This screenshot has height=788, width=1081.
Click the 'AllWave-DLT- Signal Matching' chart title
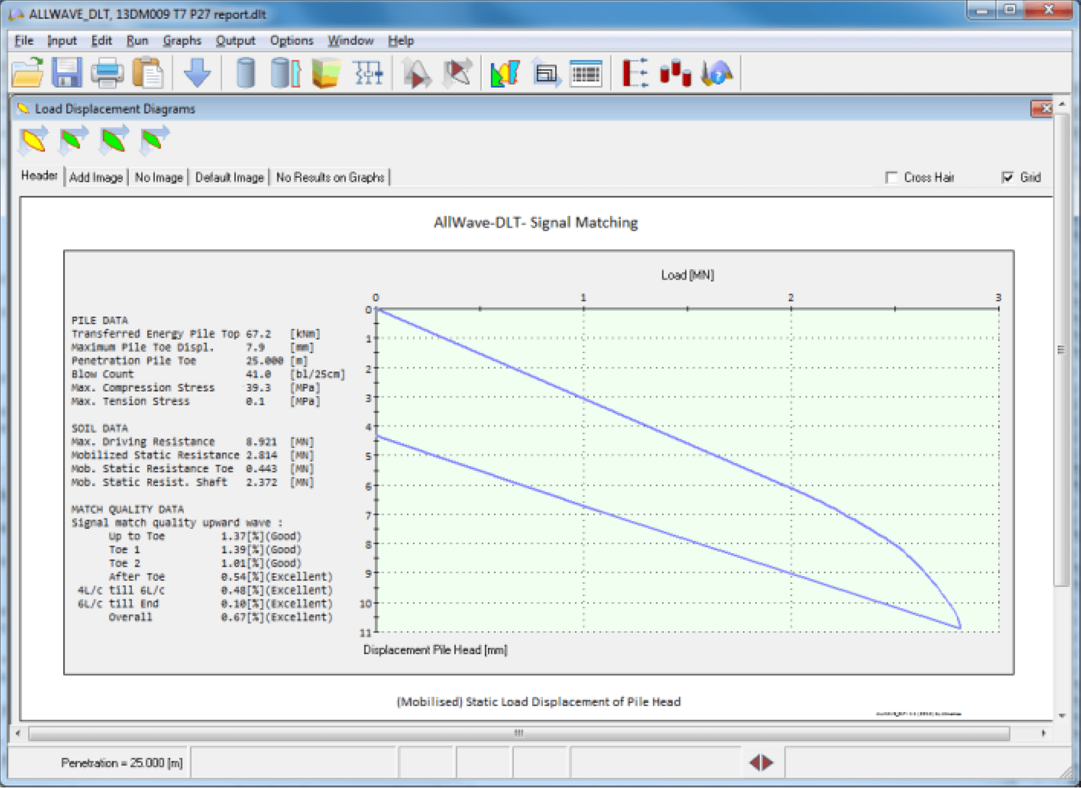tap(536, 222)
